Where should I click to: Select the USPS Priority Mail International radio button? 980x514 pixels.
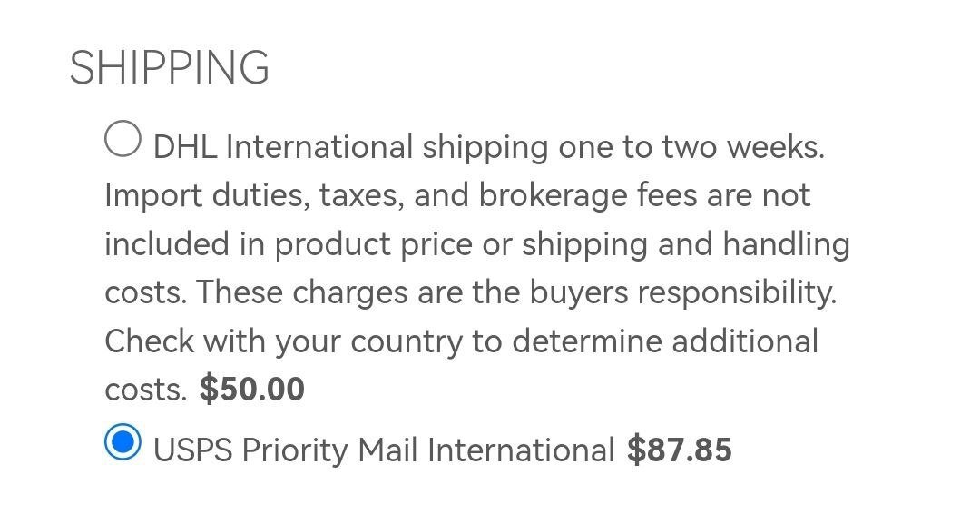(x=122, y=441)
